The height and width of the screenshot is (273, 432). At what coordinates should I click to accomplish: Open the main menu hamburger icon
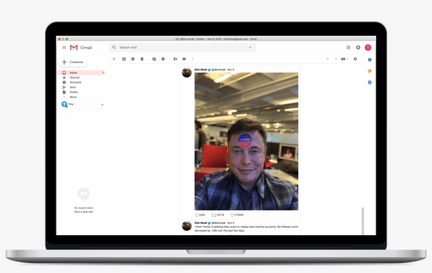tap(64, 48)
